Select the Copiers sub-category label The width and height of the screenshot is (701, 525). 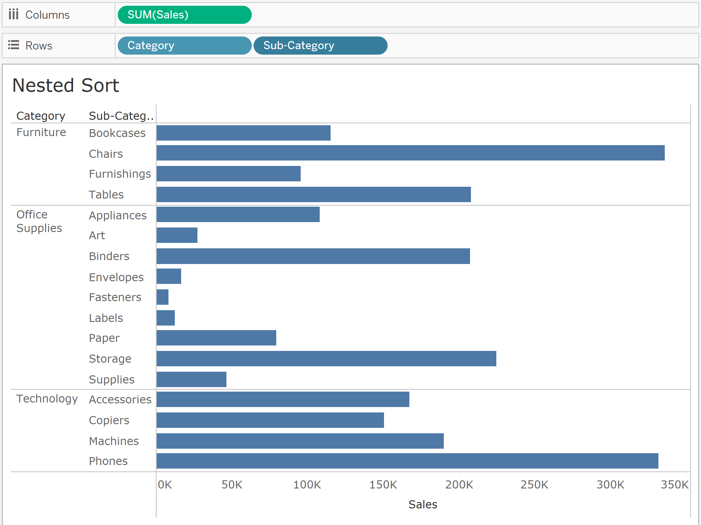tap(109, 420)
